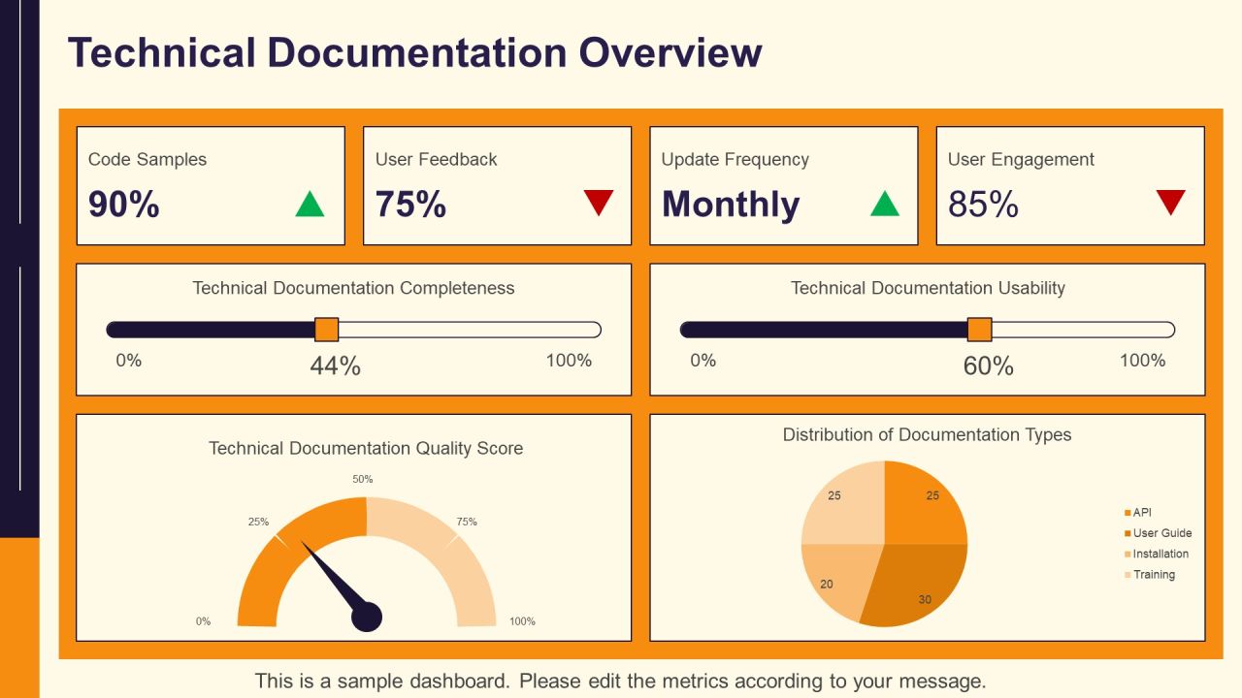
Task: Click the red down arrow beside User Engagement
Action: click(x=1171, y=203)
